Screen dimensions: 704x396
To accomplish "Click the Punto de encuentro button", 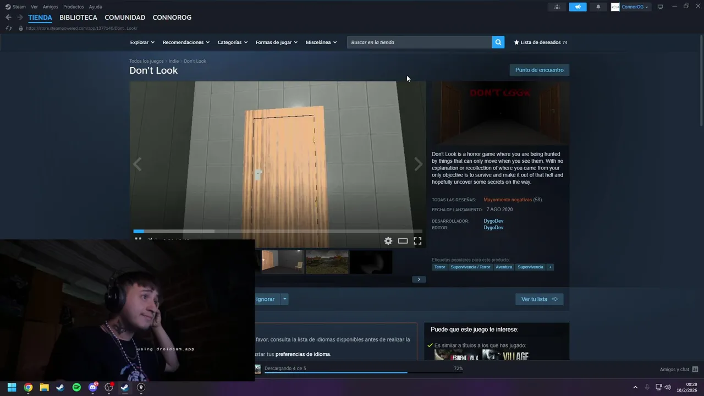I will pos(540,70).
